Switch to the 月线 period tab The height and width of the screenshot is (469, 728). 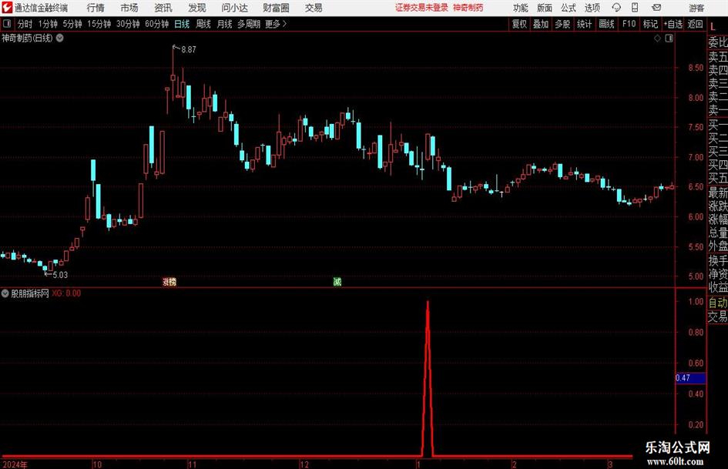click(x=225, y=24)
